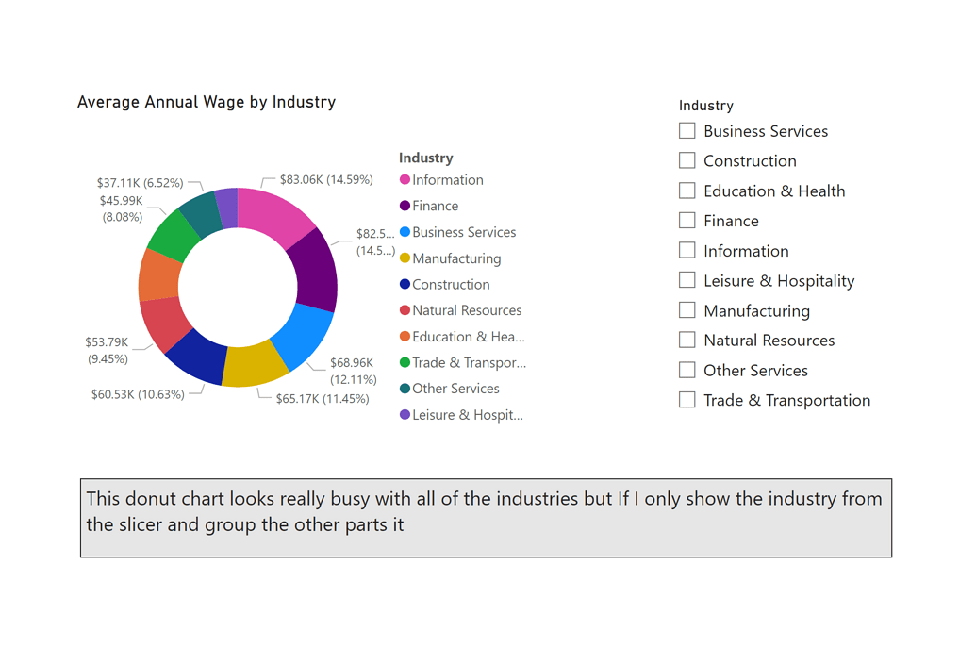The height and width of the screenshot is (648, 976).
Task: Check the Business Services slicer checkbox
Action: coord(687,130)
